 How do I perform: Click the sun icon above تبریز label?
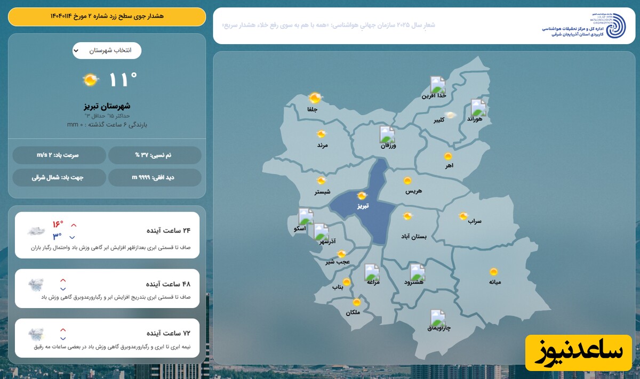(362, 196)
